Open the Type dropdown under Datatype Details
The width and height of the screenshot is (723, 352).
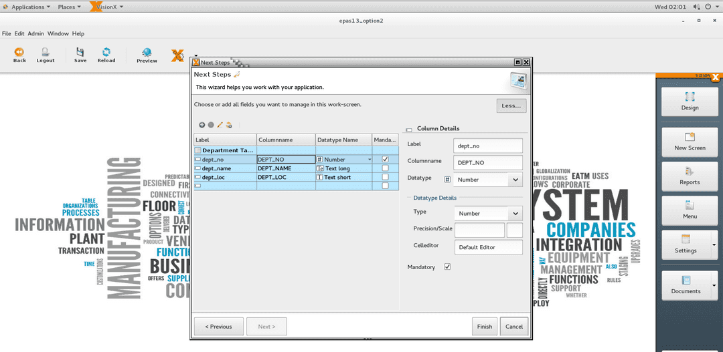[x=514, y=213]
